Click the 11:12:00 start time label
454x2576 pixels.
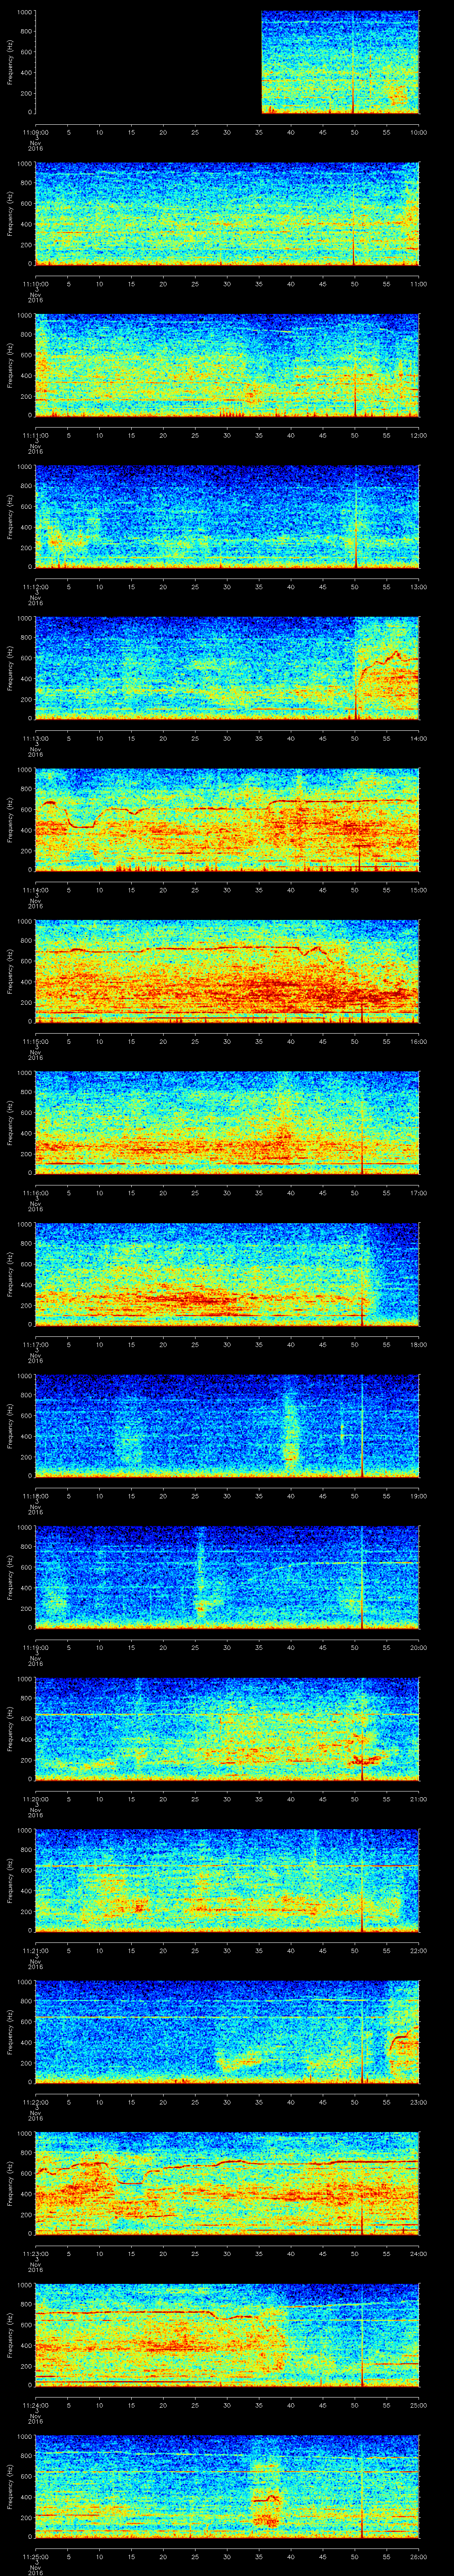tap(35, 587)
